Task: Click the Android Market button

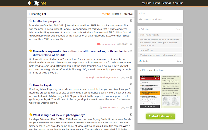Action: tap(160, 116)
